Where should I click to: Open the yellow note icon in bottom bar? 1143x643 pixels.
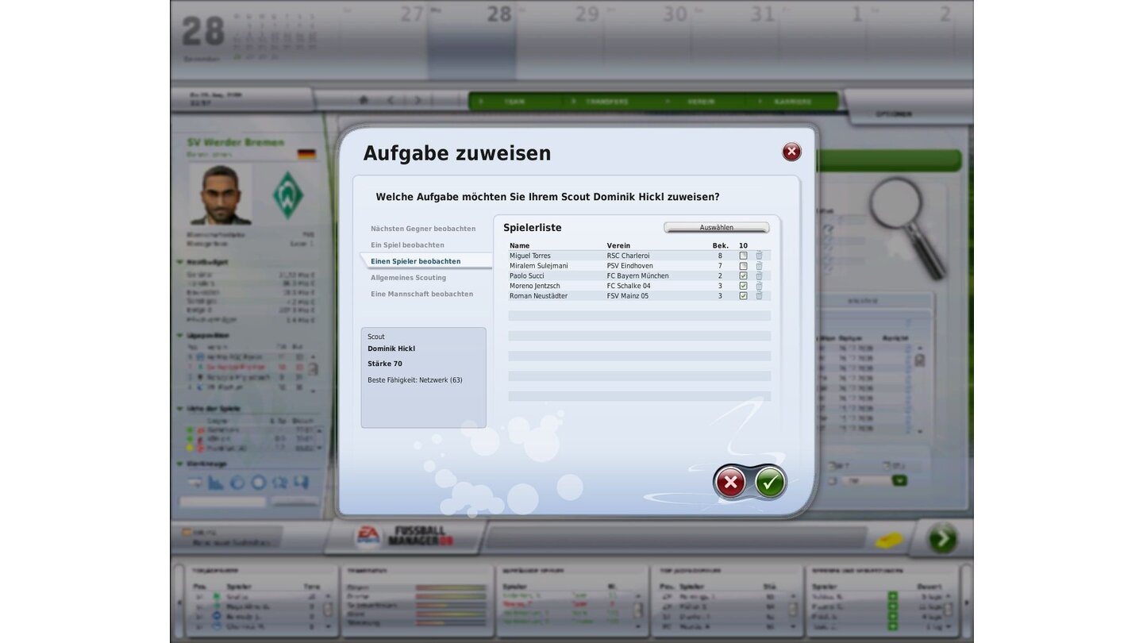tap(889, 540)
